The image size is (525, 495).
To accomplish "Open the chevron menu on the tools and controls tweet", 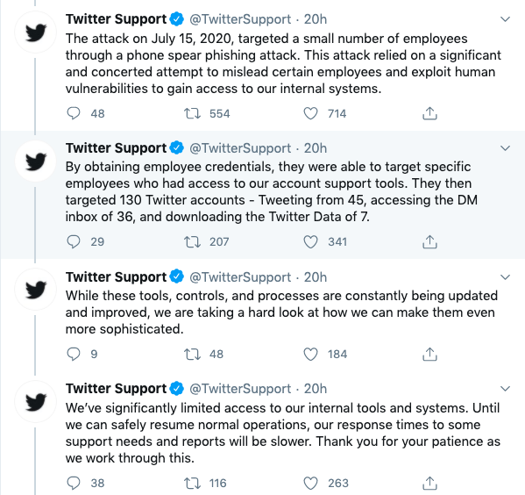I will (505, 277).
